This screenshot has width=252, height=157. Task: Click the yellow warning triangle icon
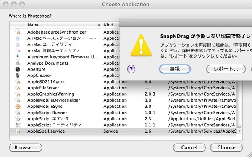coord(141,45)
